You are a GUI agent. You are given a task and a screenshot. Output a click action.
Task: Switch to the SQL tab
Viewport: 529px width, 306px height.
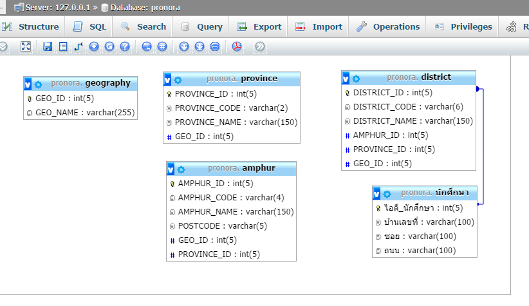89,26
